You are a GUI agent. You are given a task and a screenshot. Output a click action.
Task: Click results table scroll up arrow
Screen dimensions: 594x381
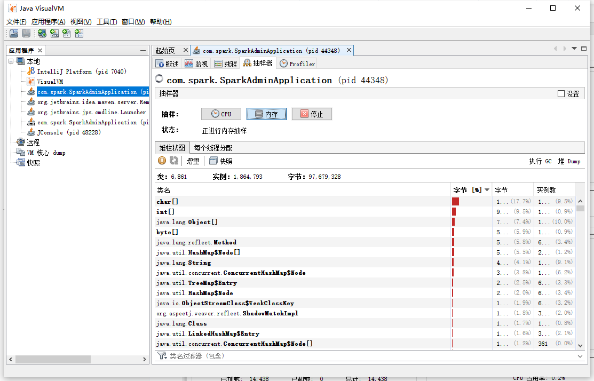tap(580, 201)
